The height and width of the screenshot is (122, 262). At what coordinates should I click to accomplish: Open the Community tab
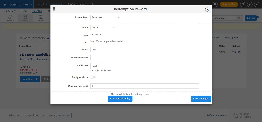point(9,11)
